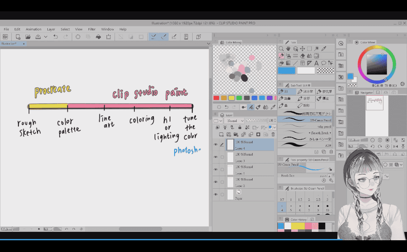Click the Lock layer padlock icon

pyautogui.click(x=240, y=127)
